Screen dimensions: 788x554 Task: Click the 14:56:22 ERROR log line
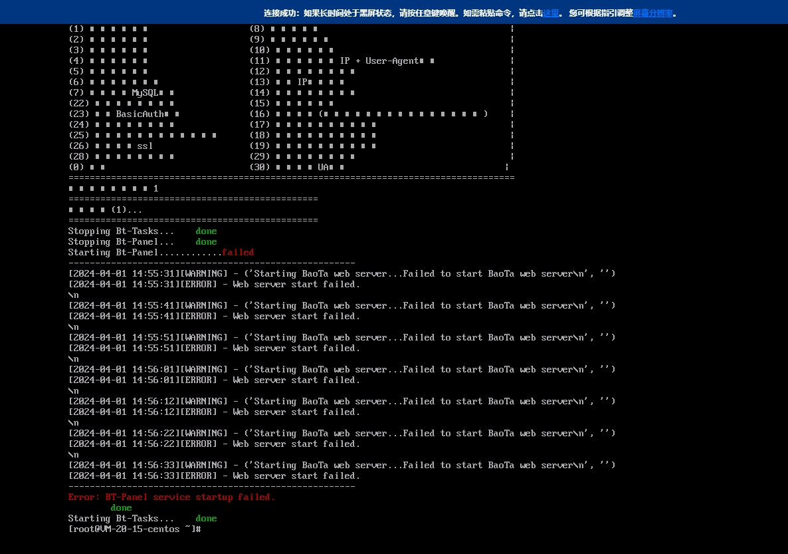[214, 444]
